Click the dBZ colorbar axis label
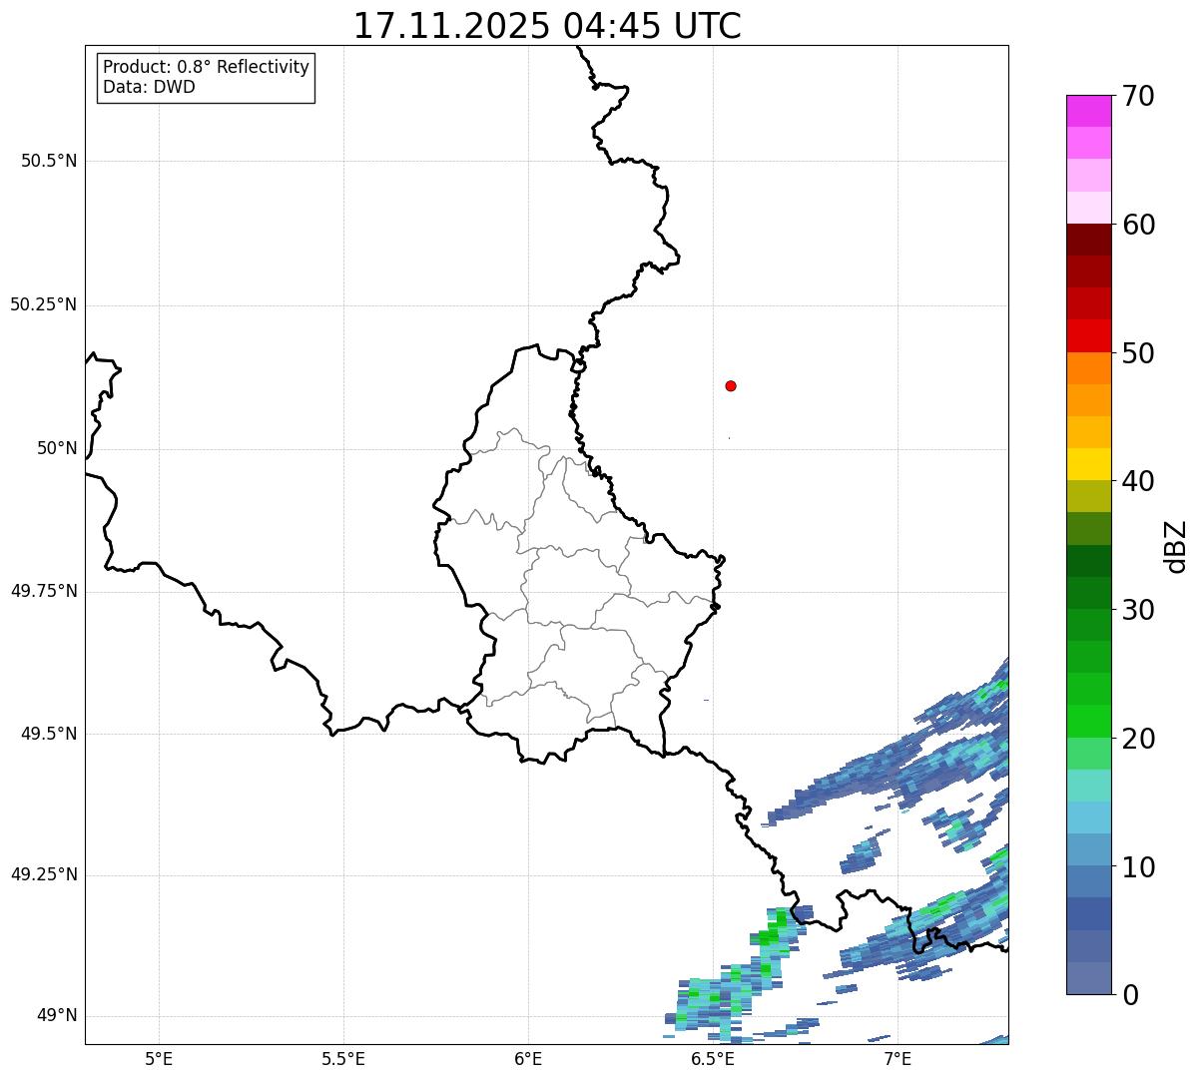This screenshot has height=1079, width=1200. pyautogui.click(x=1177, y=545)
